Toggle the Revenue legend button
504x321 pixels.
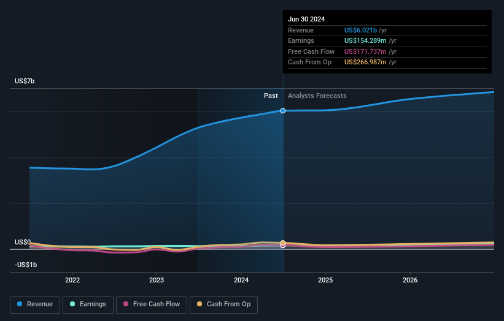point(35,304)
